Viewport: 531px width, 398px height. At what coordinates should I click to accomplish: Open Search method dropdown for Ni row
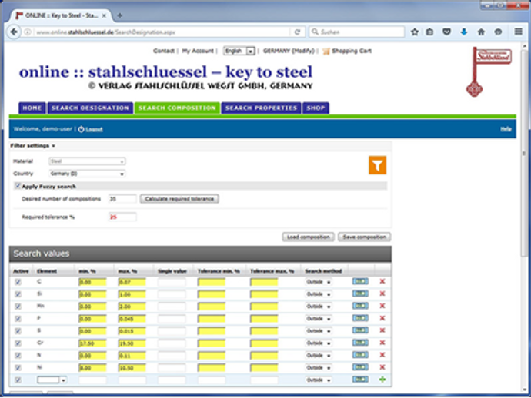point(319,367)
